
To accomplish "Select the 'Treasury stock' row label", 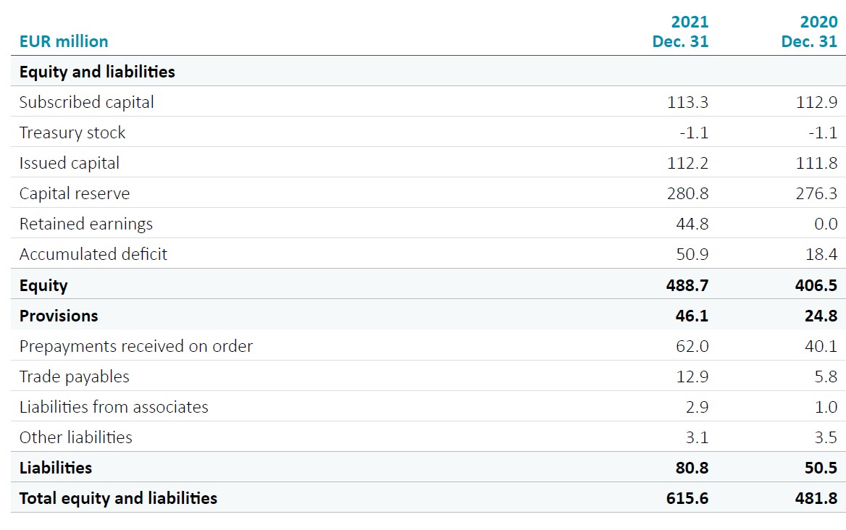I will (72, 132).
